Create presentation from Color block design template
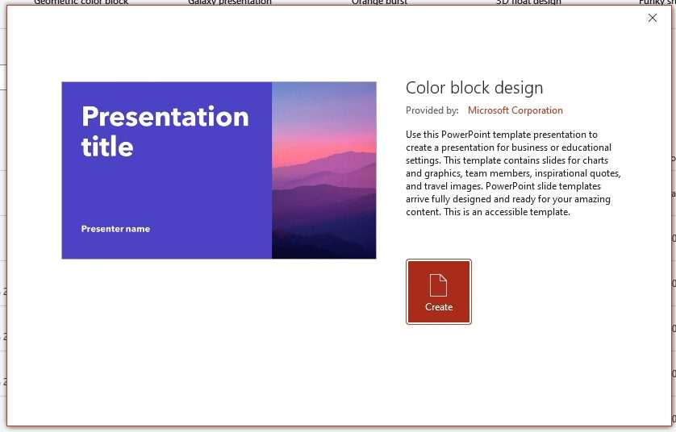 (439, 292)
